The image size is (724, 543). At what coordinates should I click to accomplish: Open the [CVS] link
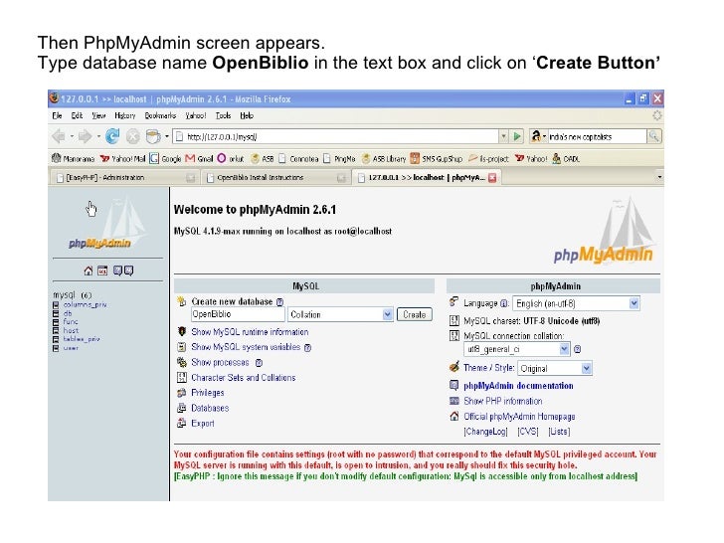click(x=528, y=432)
